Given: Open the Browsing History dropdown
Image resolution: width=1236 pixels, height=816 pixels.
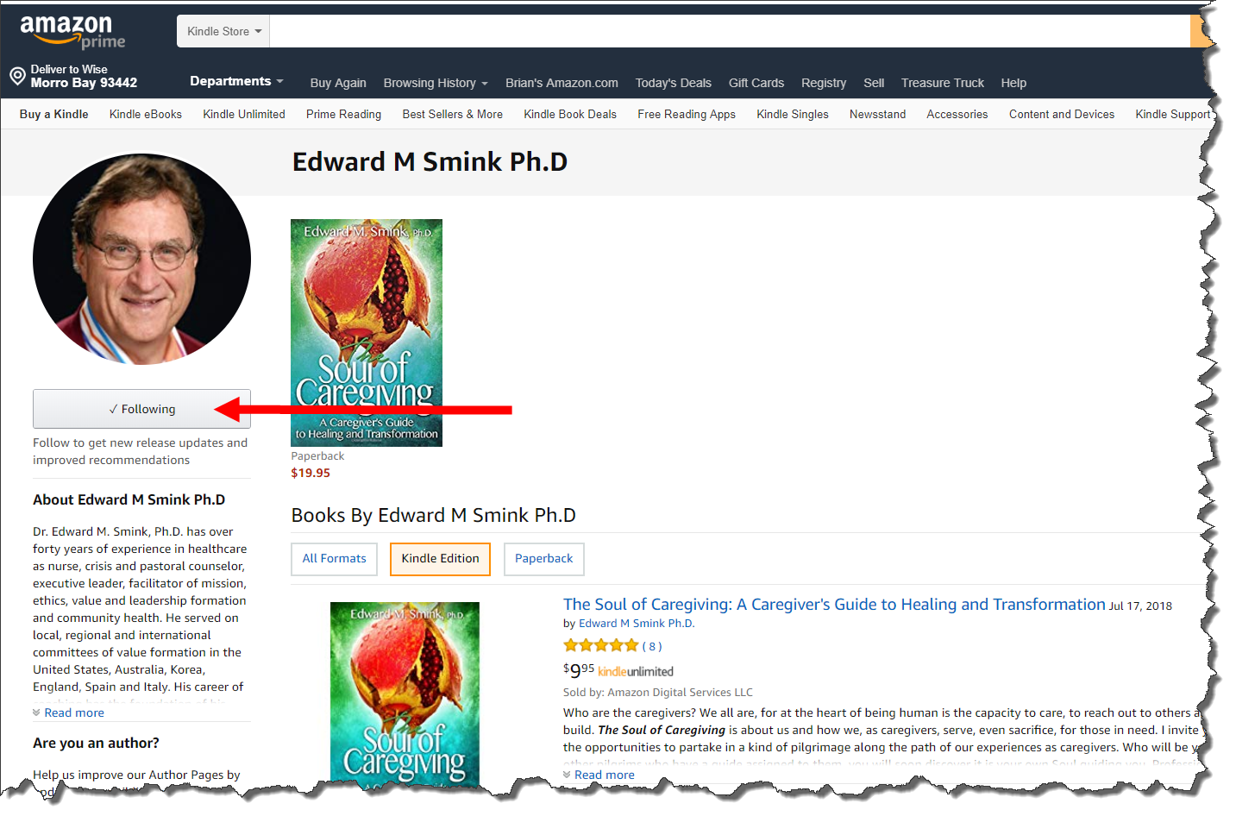Looking at the screenshot, I should pos(436,83).
